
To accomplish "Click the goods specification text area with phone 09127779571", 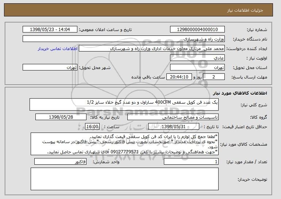I will click(124, 144).
